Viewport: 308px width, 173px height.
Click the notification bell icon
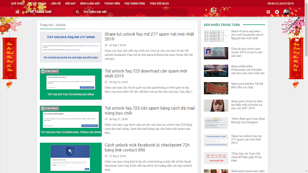(277, 12)
